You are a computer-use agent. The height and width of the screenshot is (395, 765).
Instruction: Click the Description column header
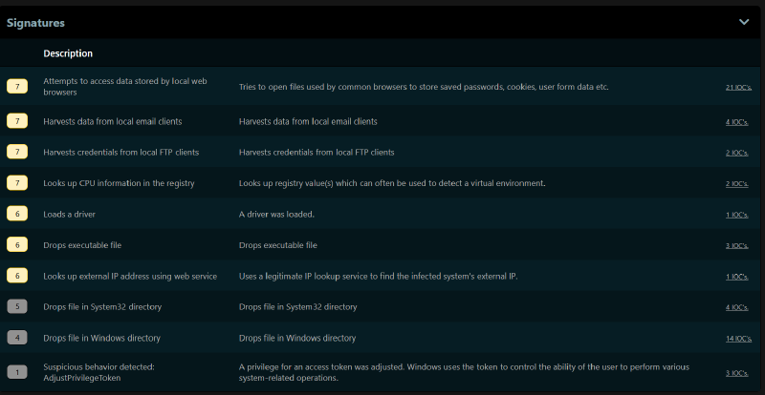(x=68, y=53)
